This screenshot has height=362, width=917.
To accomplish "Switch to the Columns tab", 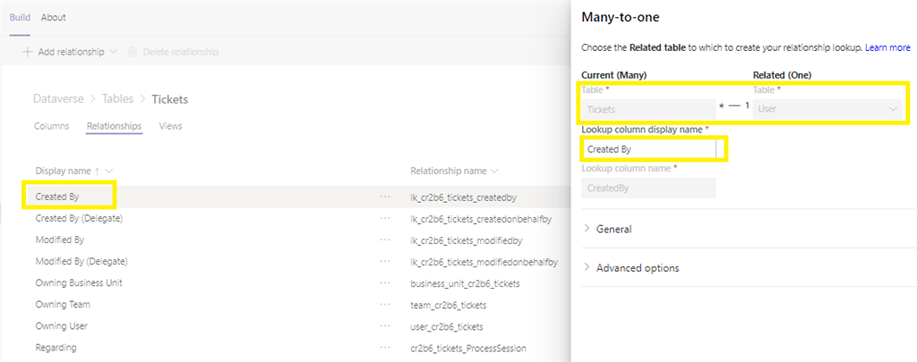I will point(51,126).
